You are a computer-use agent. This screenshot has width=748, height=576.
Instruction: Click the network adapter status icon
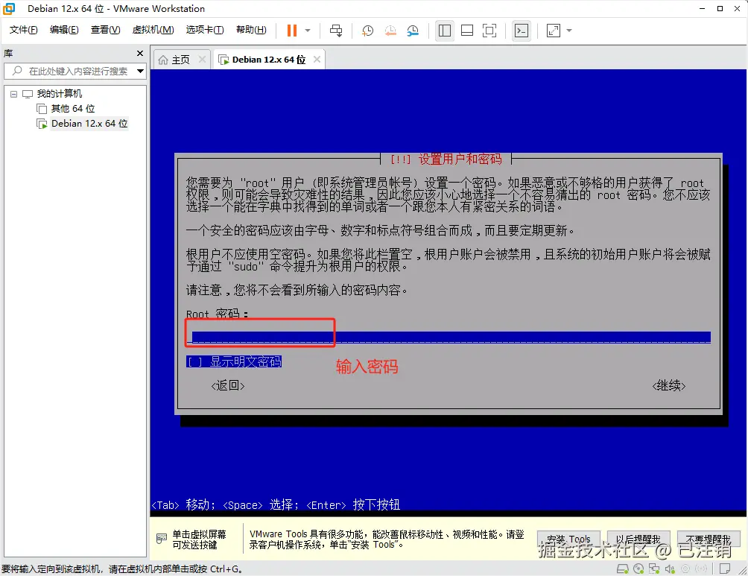point(655,568)
